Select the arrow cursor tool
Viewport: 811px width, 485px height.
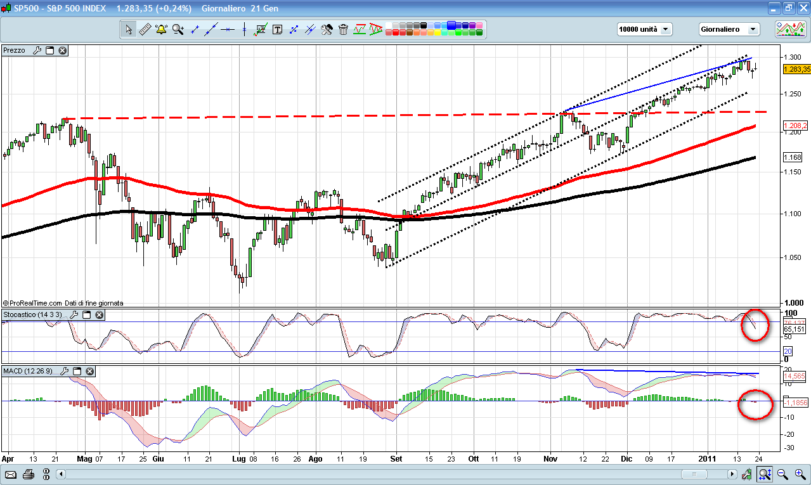[129, 29]
